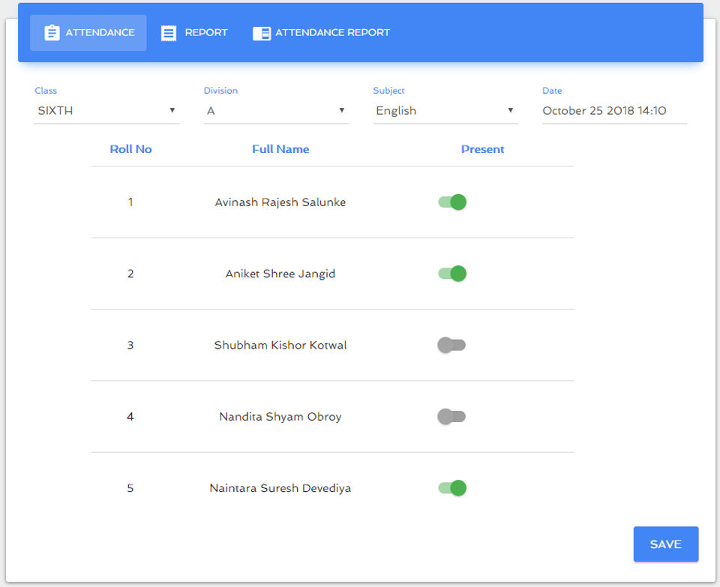Click the Class field label

[46, 91]
